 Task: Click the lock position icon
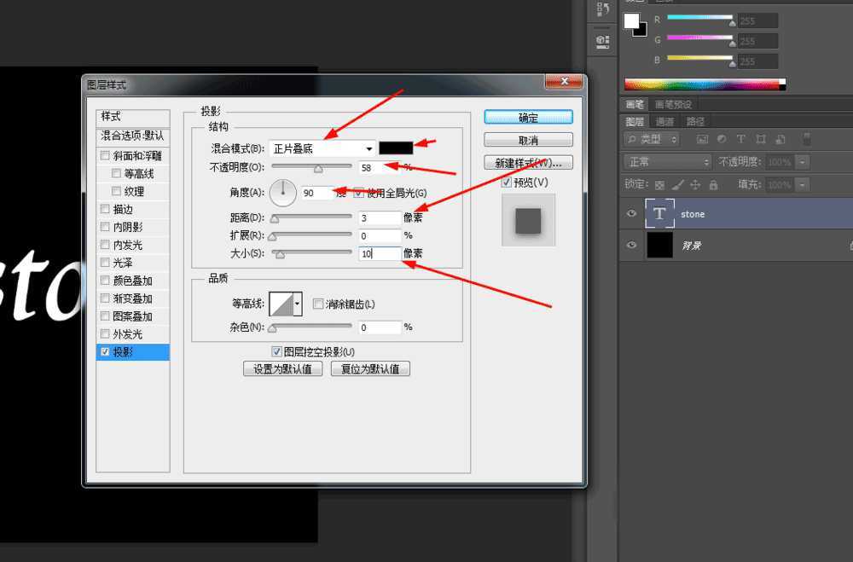coord(695,183)
